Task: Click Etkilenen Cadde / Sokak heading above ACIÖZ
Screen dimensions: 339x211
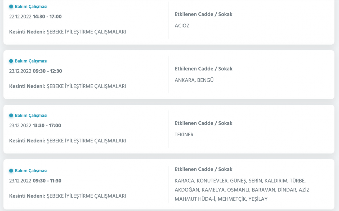Action: [203, 14]
